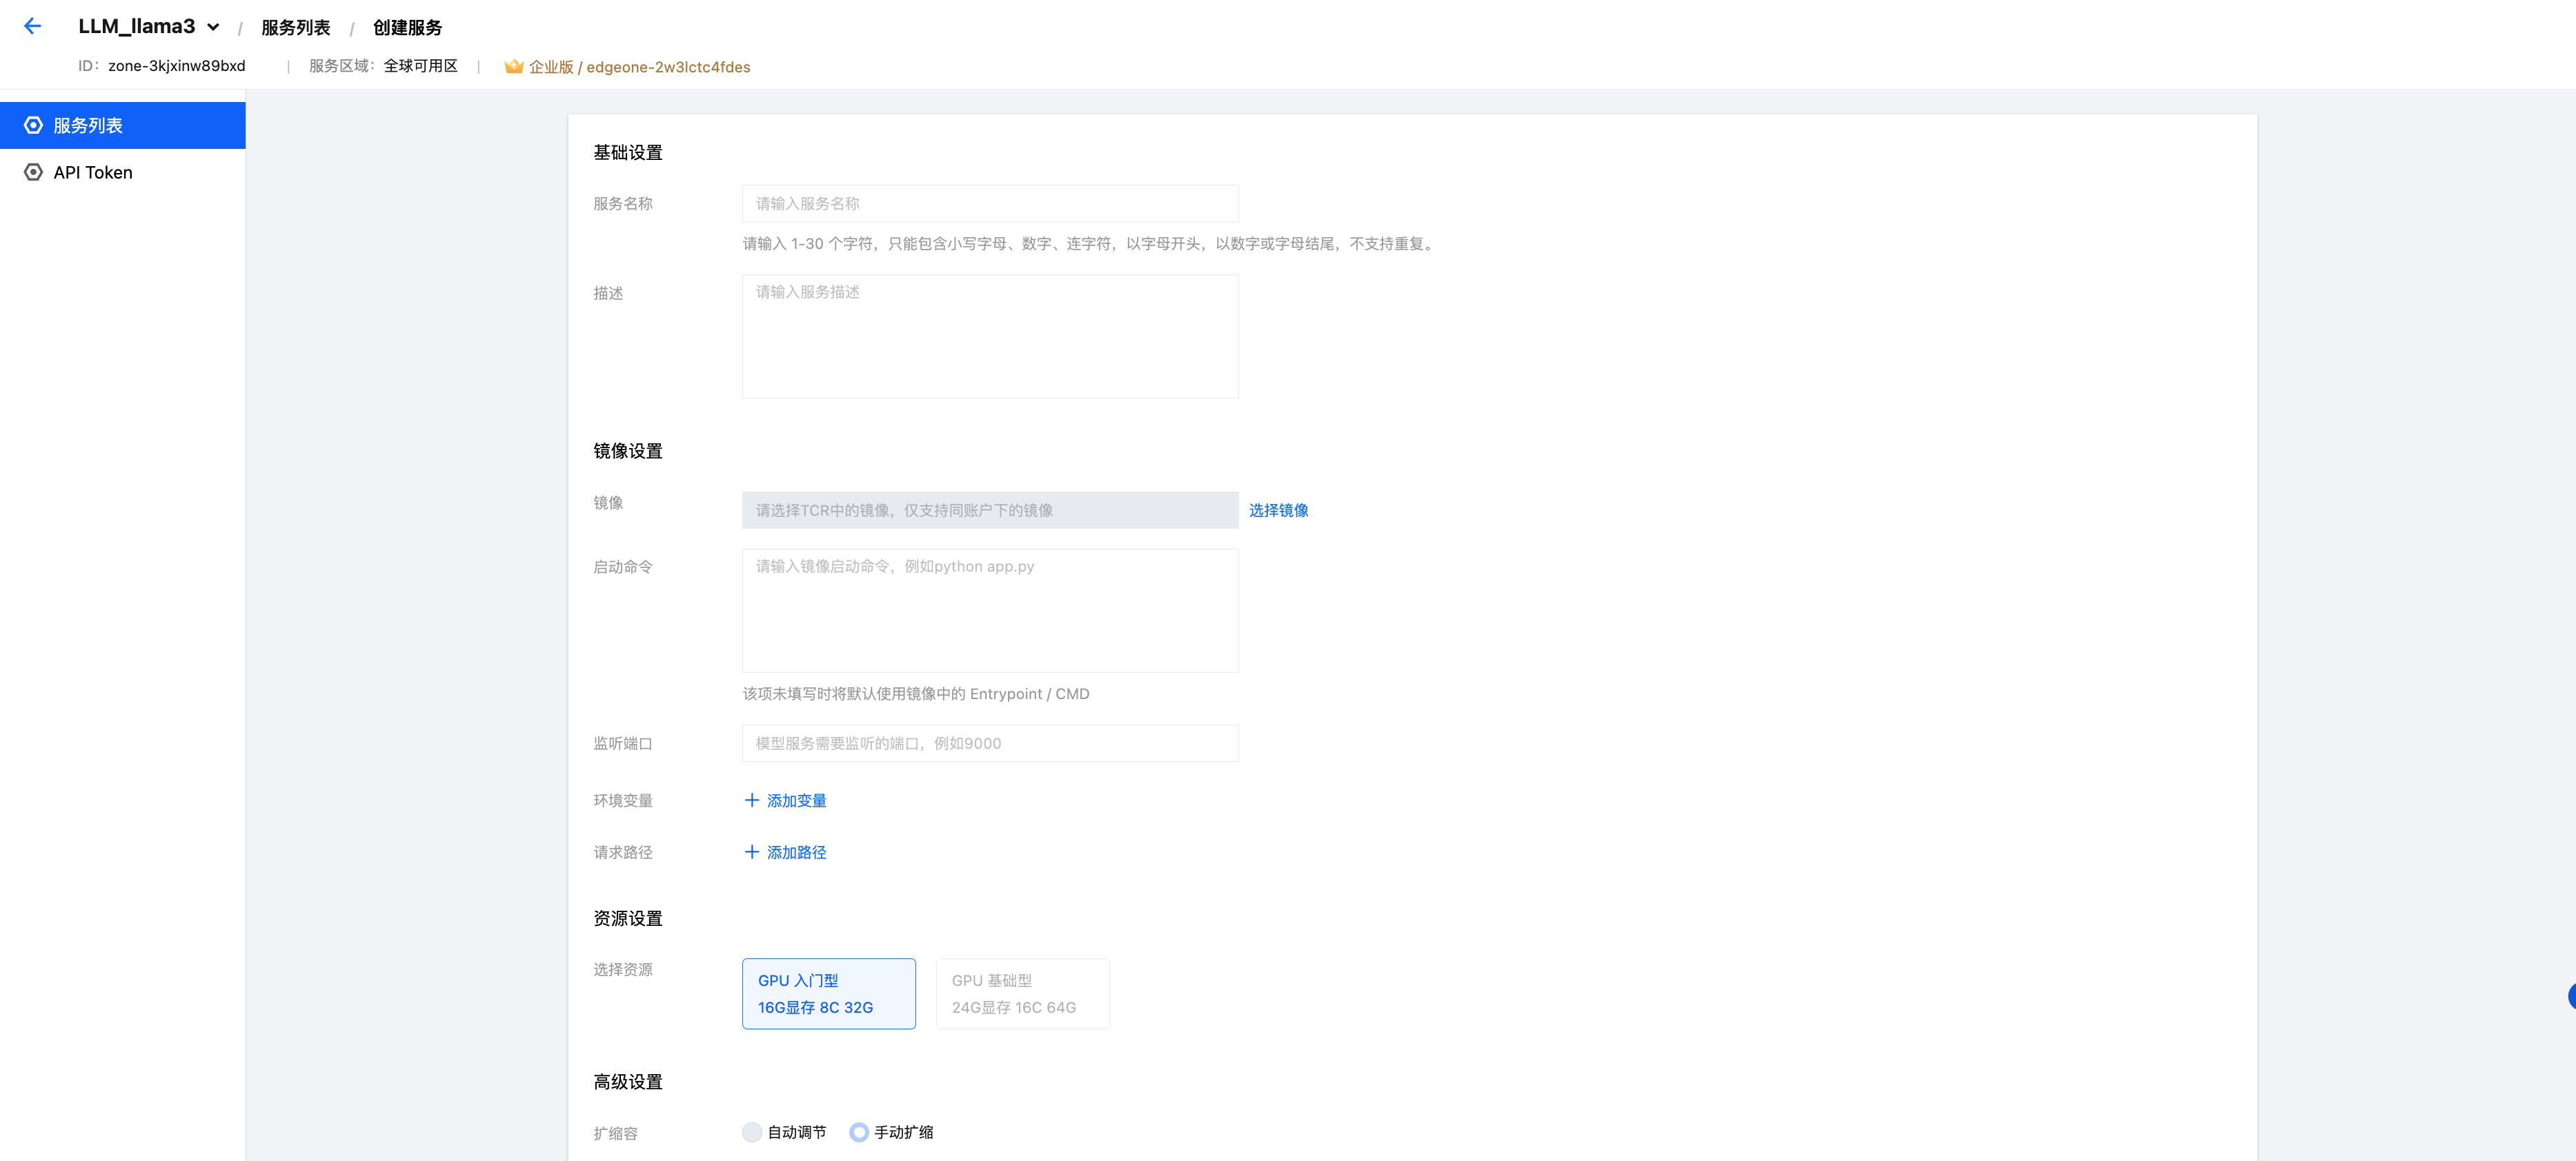
Task: Click the API Token sidebar icon
Action: click(x=33, y=172)
